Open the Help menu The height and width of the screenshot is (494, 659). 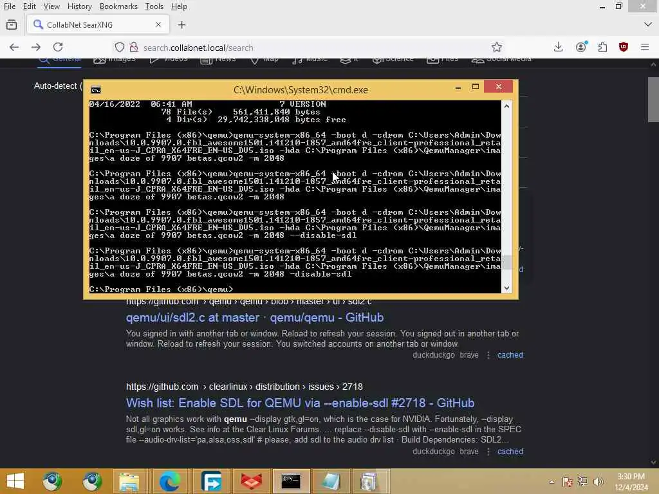pyautogui.click(x=179, y=6)
